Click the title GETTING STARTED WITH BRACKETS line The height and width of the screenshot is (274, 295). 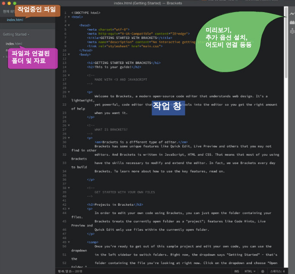[x=130, y=38]
